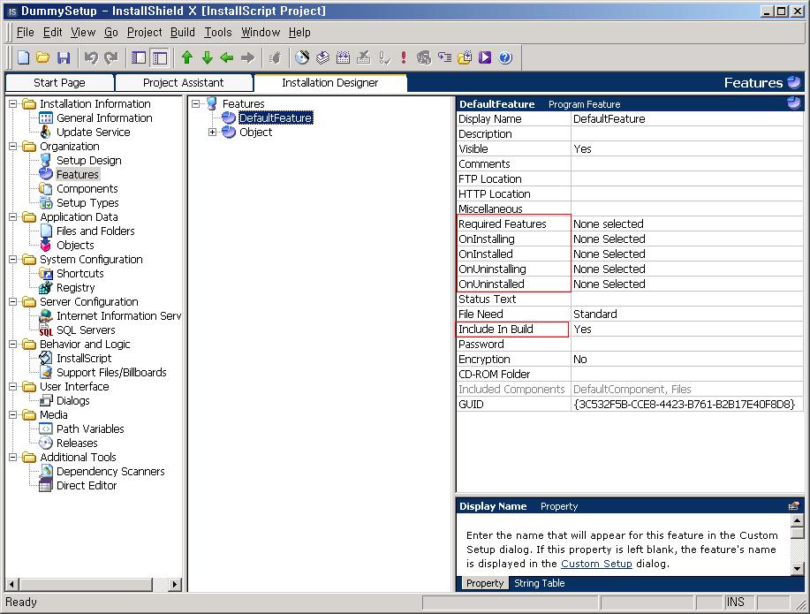Screen dimensions: 810x614
Task: Switch to the String Table tab
Action: tap(540, 583)
